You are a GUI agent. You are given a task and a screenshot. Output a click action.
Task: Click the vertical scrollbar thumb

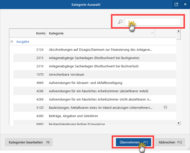tap(178, 36)
